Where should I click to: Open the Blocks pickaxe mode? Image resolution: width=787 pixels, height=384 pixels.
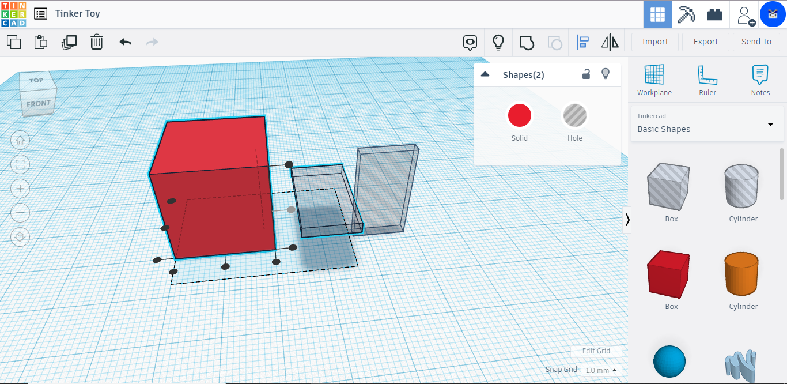pyautogui.click(x=686, y=14)
